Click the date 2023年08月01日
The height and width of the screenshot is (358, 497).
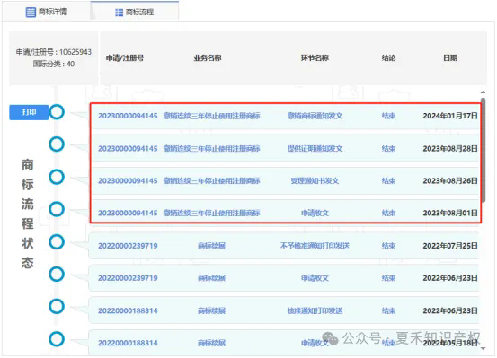[450, 213]
